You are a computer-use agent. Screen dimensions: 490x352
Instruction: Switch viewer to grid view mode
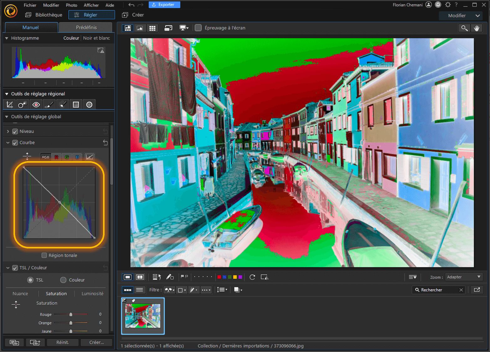coord(152,28)
